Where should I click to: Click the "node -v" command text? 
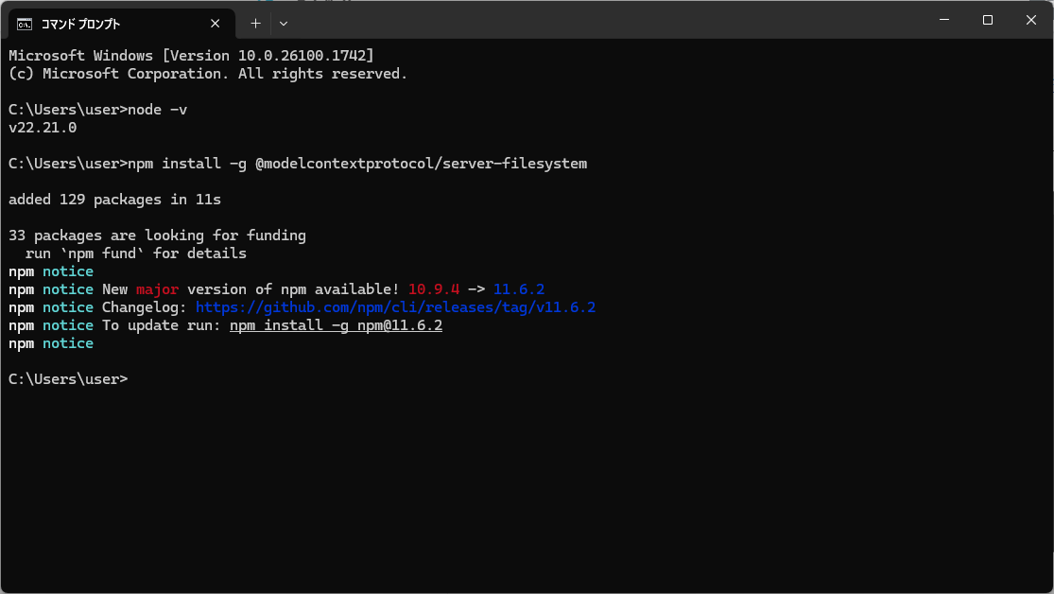pos(158,110)
